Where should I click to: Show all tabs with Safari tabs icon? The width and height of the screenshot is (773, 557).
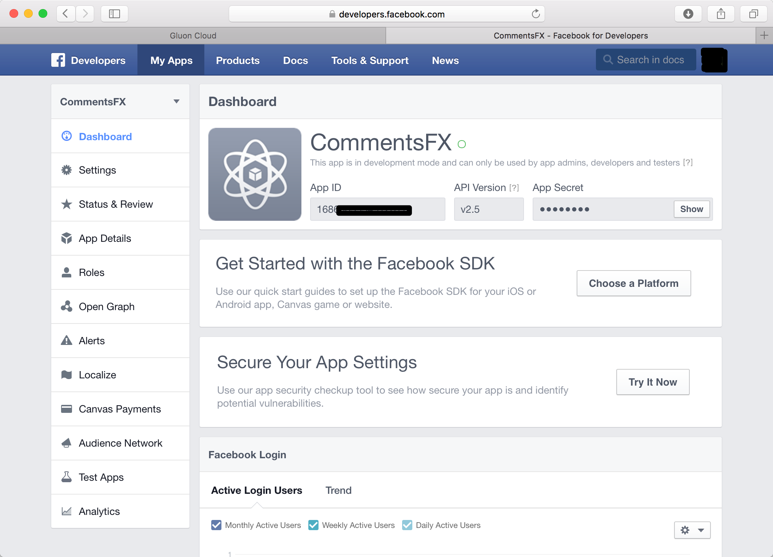[x=753, y=14]
